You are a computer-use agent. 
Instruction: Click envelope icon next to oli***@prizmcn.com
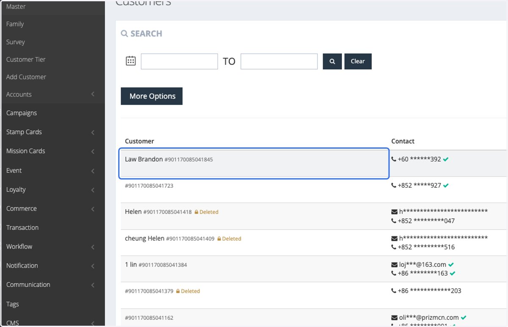tap(395, 318)
